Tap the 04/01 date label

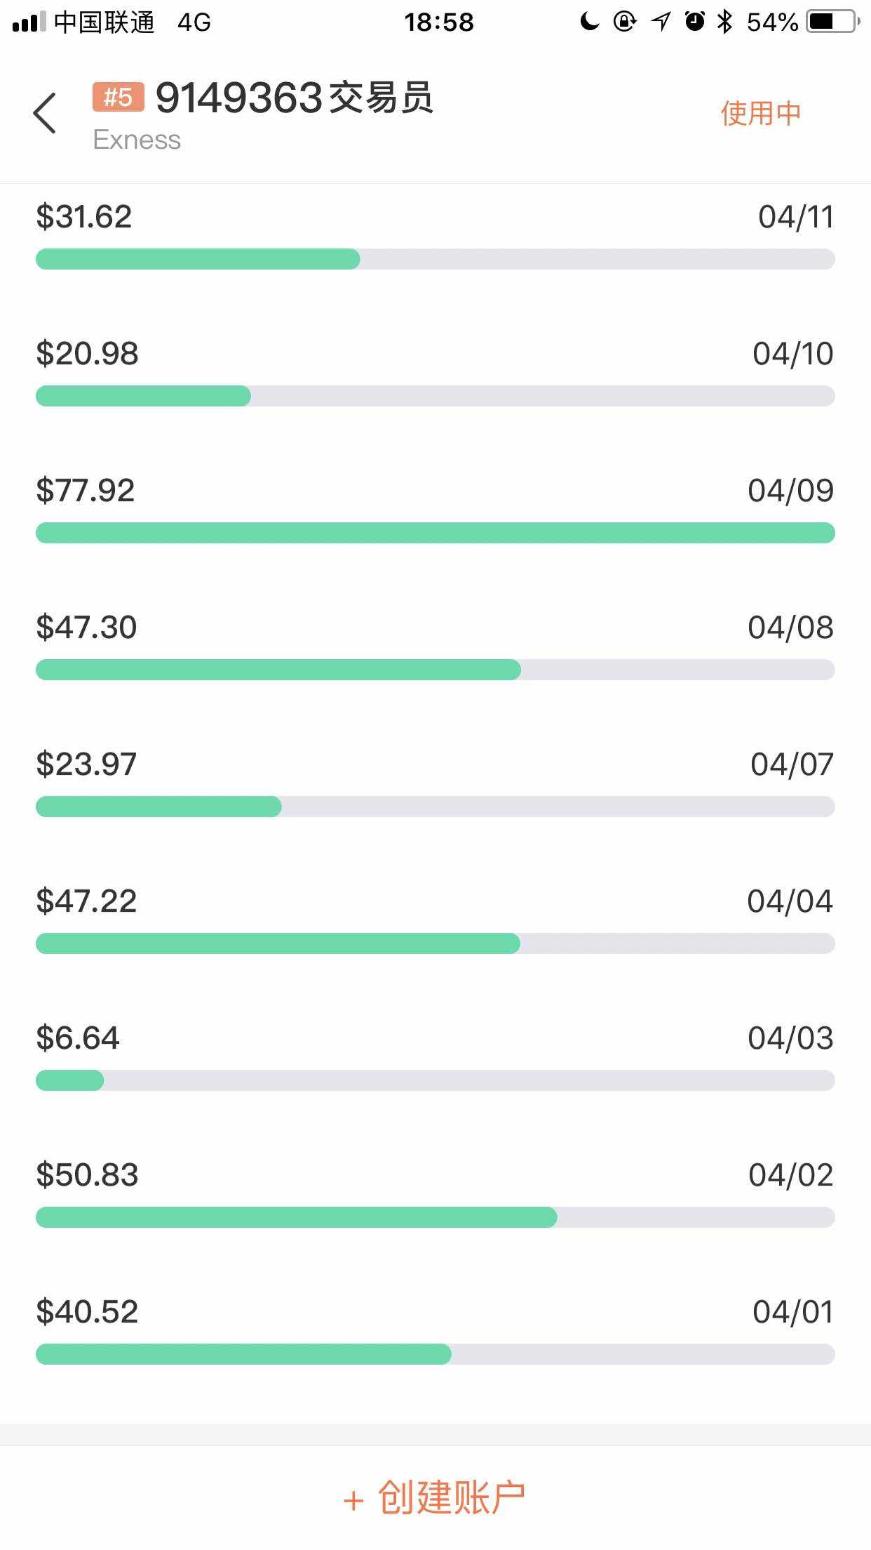(x=793, y=1312)
